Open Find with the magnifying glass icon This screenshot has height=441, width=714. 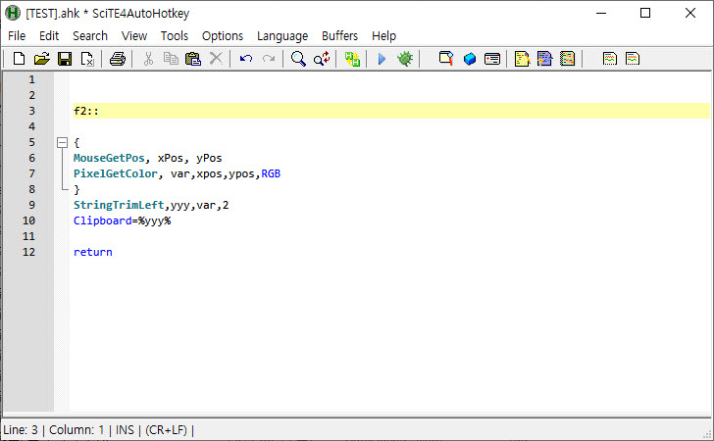click(x=299, y=59)
